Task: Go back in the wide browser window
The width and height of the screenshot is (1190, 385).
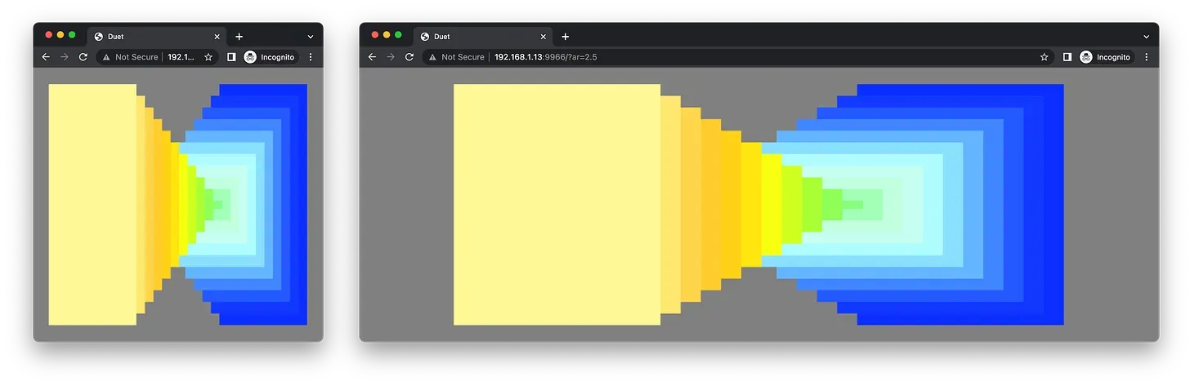Action: point(372,57)
